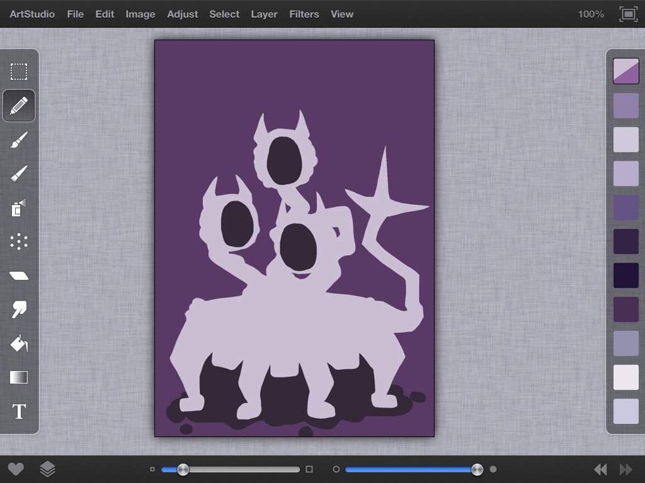This screenshot has height=483, width=645.
Task: Pick the deep aubergine swatch
Action: coord(625,309)
